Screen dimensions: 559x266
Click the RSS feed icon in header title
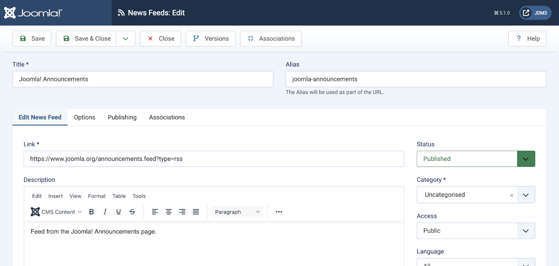point(121,13)
